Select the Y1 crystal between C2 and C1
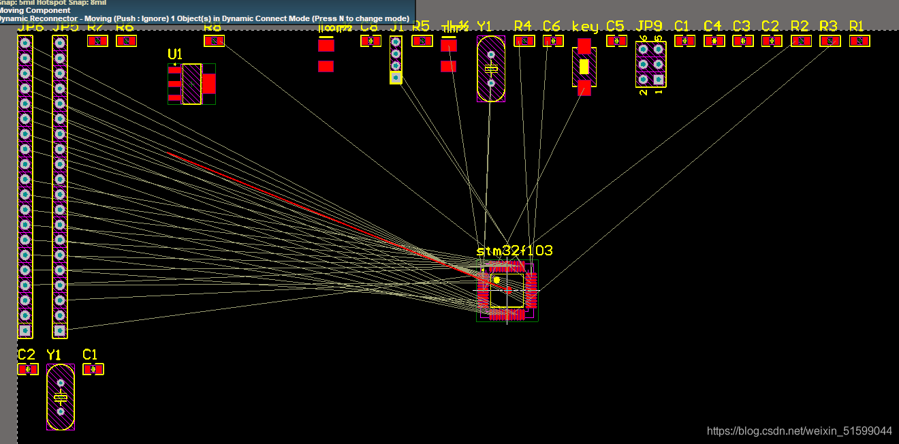This screenshot has height=444, width=899. [61, 397]
